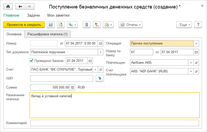Open the create-based-on dropdown button
The image size is (207, 132).
click(x=72, y=25)
